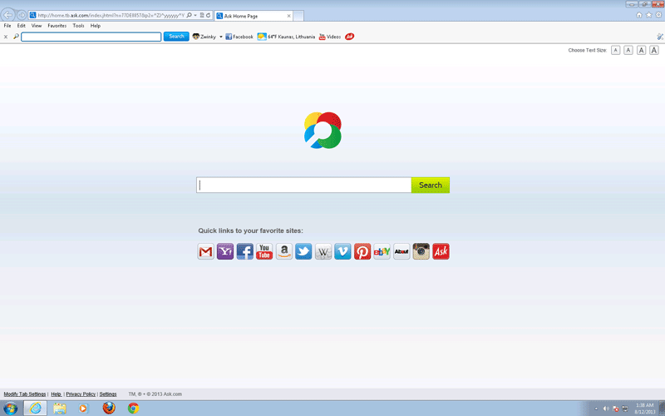Open the Instagram quick link icon
The height and width of the screenshot is (416, 665).
pyautogui.click(x=421, y=251)
